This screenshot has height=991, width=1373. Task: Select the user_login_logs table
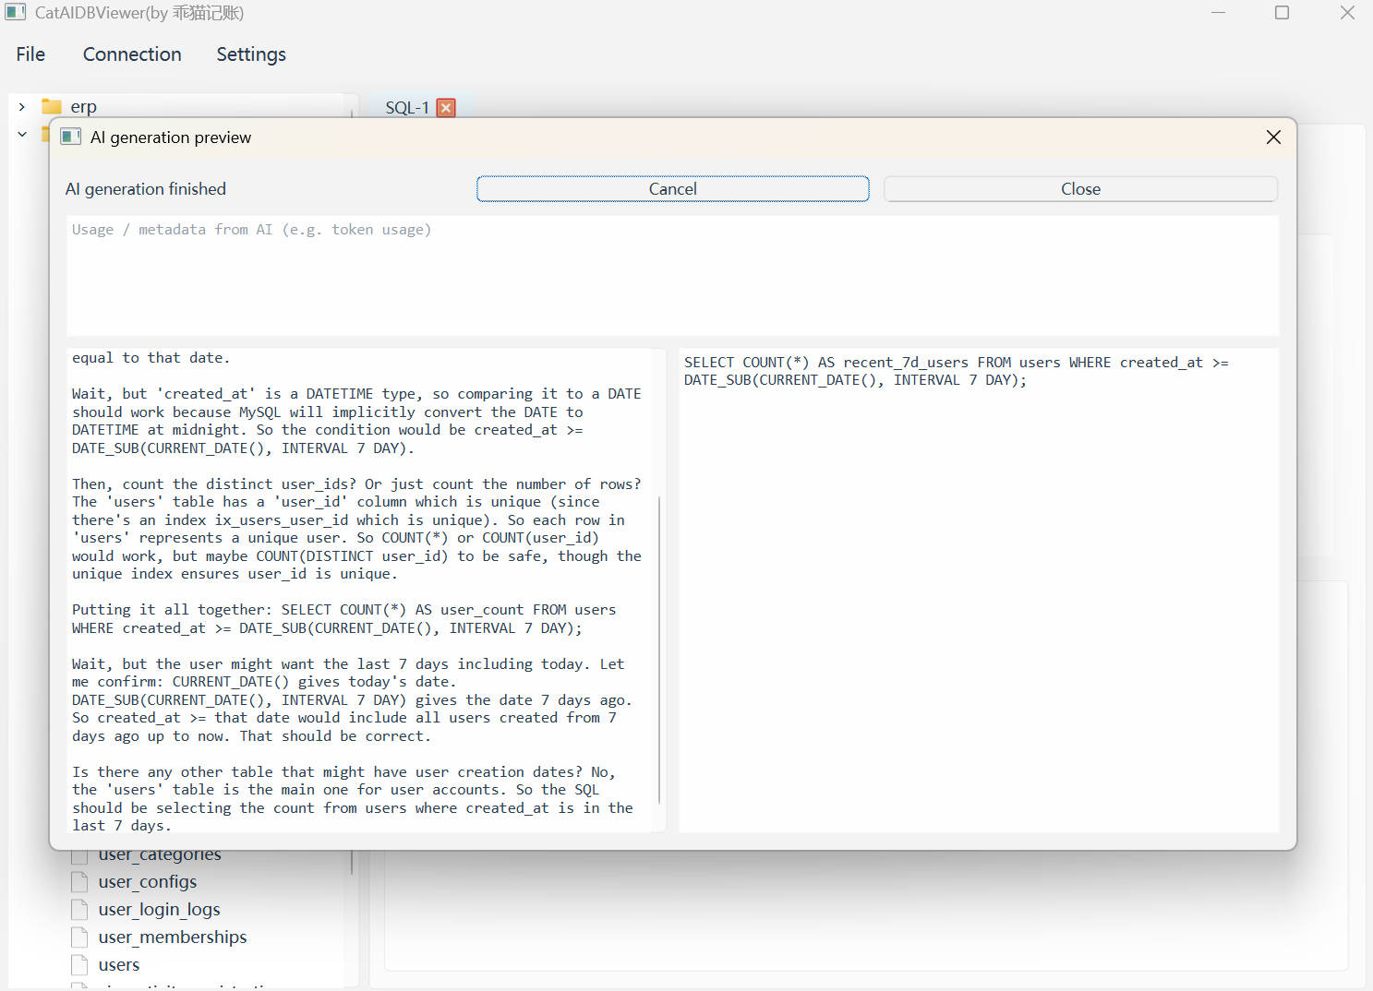tap(159, 910)
